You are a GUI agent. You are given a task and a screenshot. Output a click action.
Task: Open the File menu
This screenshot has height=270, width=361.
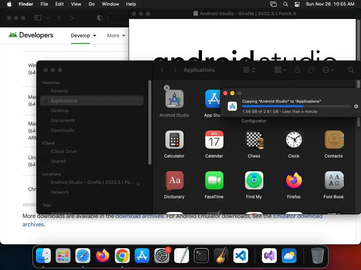coord(44,4)
